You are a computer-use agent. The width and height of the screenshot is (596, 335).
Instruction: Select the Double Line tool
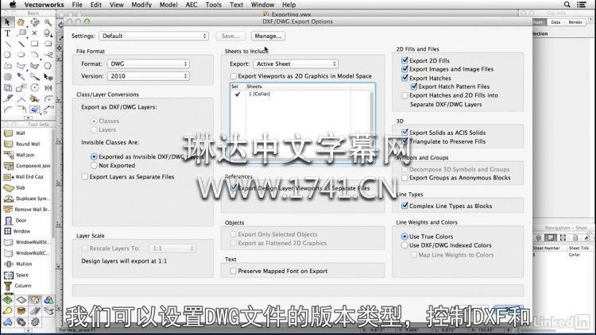tap(21, 44)
